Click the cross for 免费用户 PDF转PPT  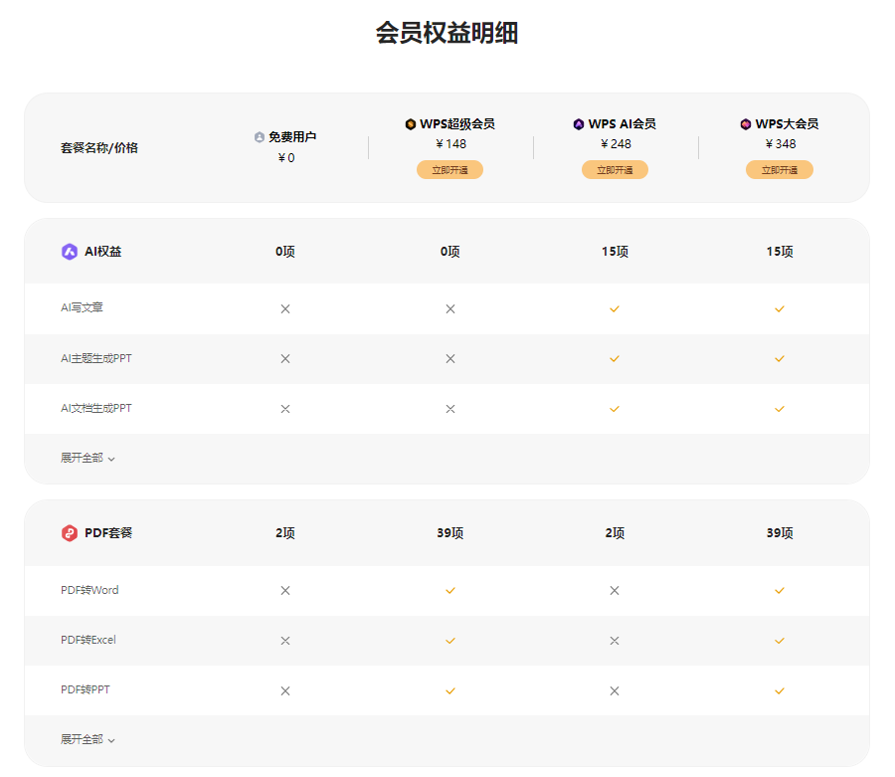285,690
